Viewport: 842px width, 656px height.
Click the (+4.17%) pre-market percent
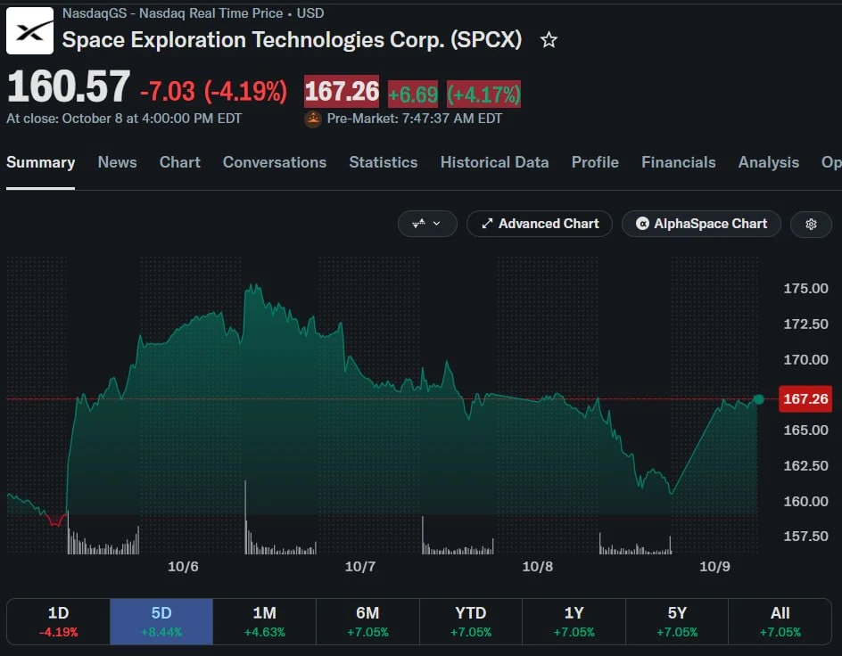[x=483, y=94]
